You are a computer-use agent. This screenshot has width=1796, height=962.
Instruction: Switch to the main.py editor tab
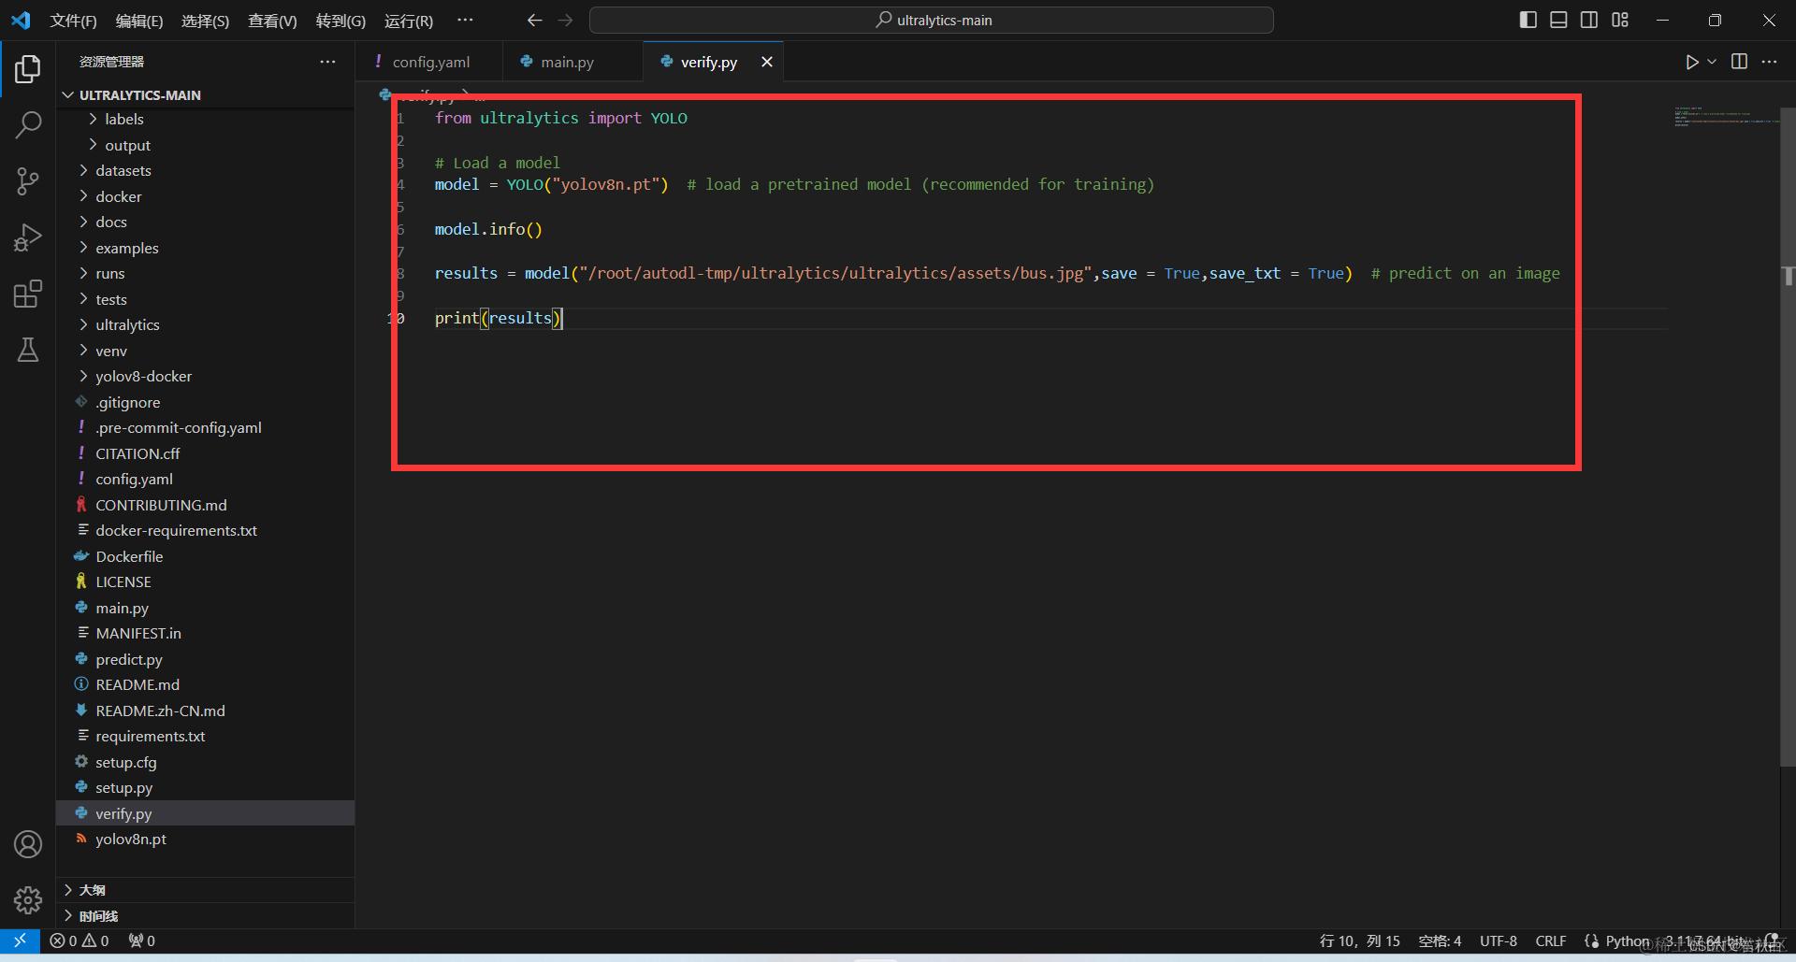pos(572,62)
